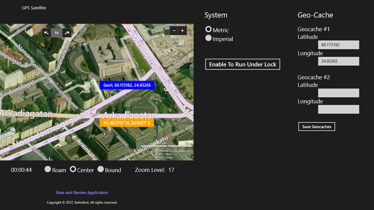The height and width of the screenshot is (210, 374).
Task: Click the Eduskuntatalo building label on map
Action: pyautogui.click(x=119, y=60)
